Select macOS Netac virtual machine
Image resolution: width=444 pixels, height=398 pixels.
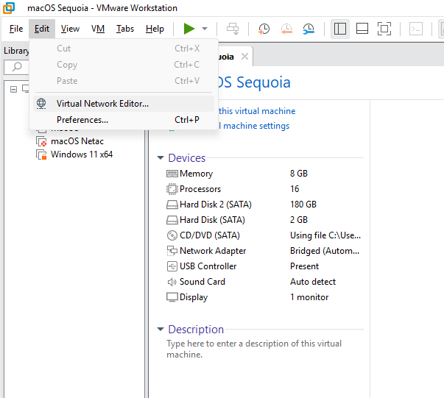pos(77,141)
